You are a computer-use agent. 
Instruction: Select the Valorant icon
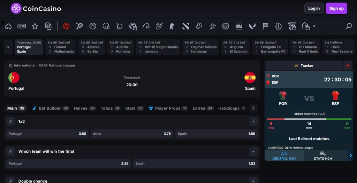(252, 26)
